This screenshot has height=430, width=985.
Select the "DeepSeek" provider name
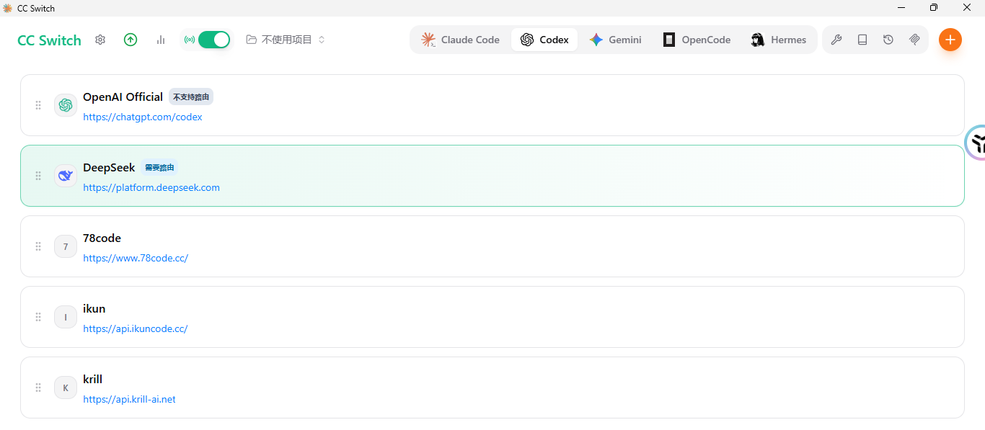pos(109,168)
